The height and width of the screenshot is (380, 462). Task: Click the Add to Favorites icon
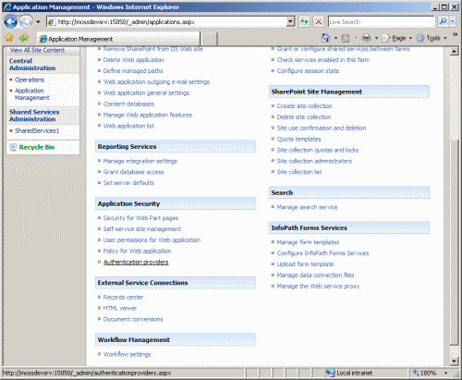click(24, 38)
